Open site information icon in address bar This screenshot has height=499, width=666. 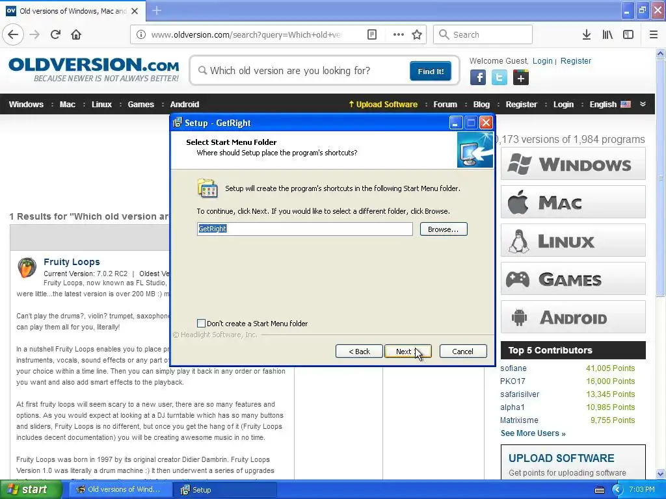140,34
